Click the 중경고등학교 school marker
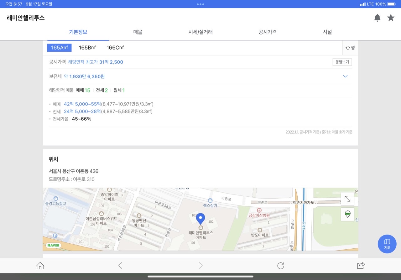This screenshot has width=401, height=280. pyautogui.click(x=56, y=201)
